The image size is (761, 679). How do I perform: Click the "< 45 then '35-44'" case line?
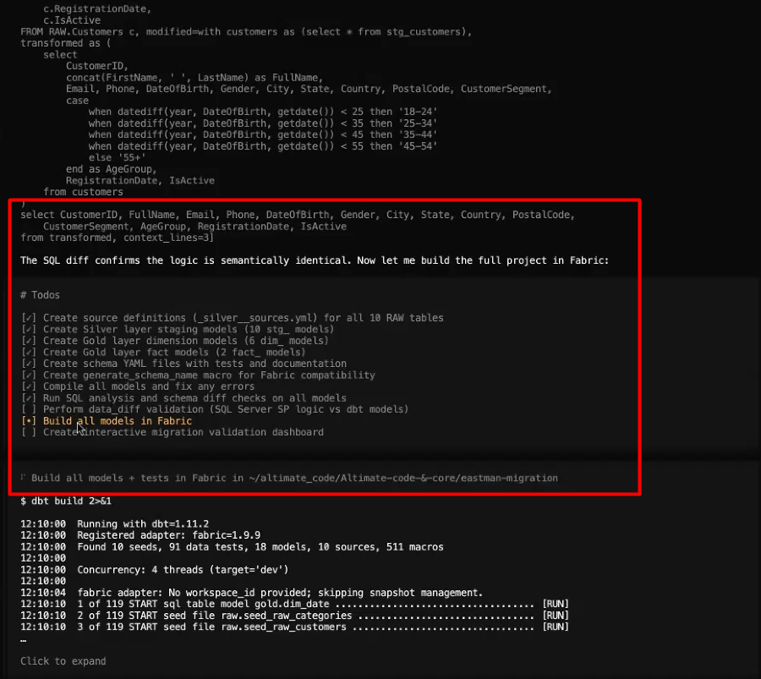[263, 134]
